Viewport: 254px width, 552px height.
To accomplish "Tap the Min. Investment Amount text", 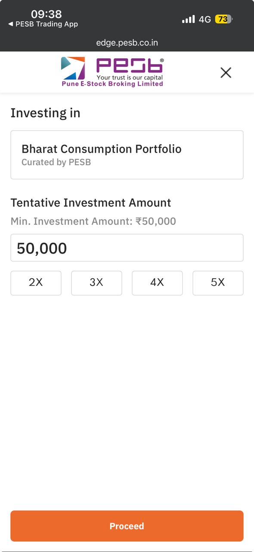I will (93, 221).
